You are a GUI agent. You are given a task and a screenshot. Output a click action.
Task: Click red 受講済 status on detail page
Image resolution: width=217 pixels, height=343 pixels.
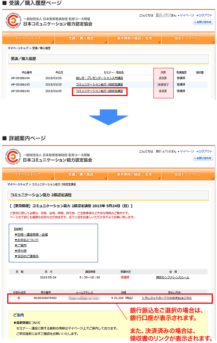click(125, 277)
